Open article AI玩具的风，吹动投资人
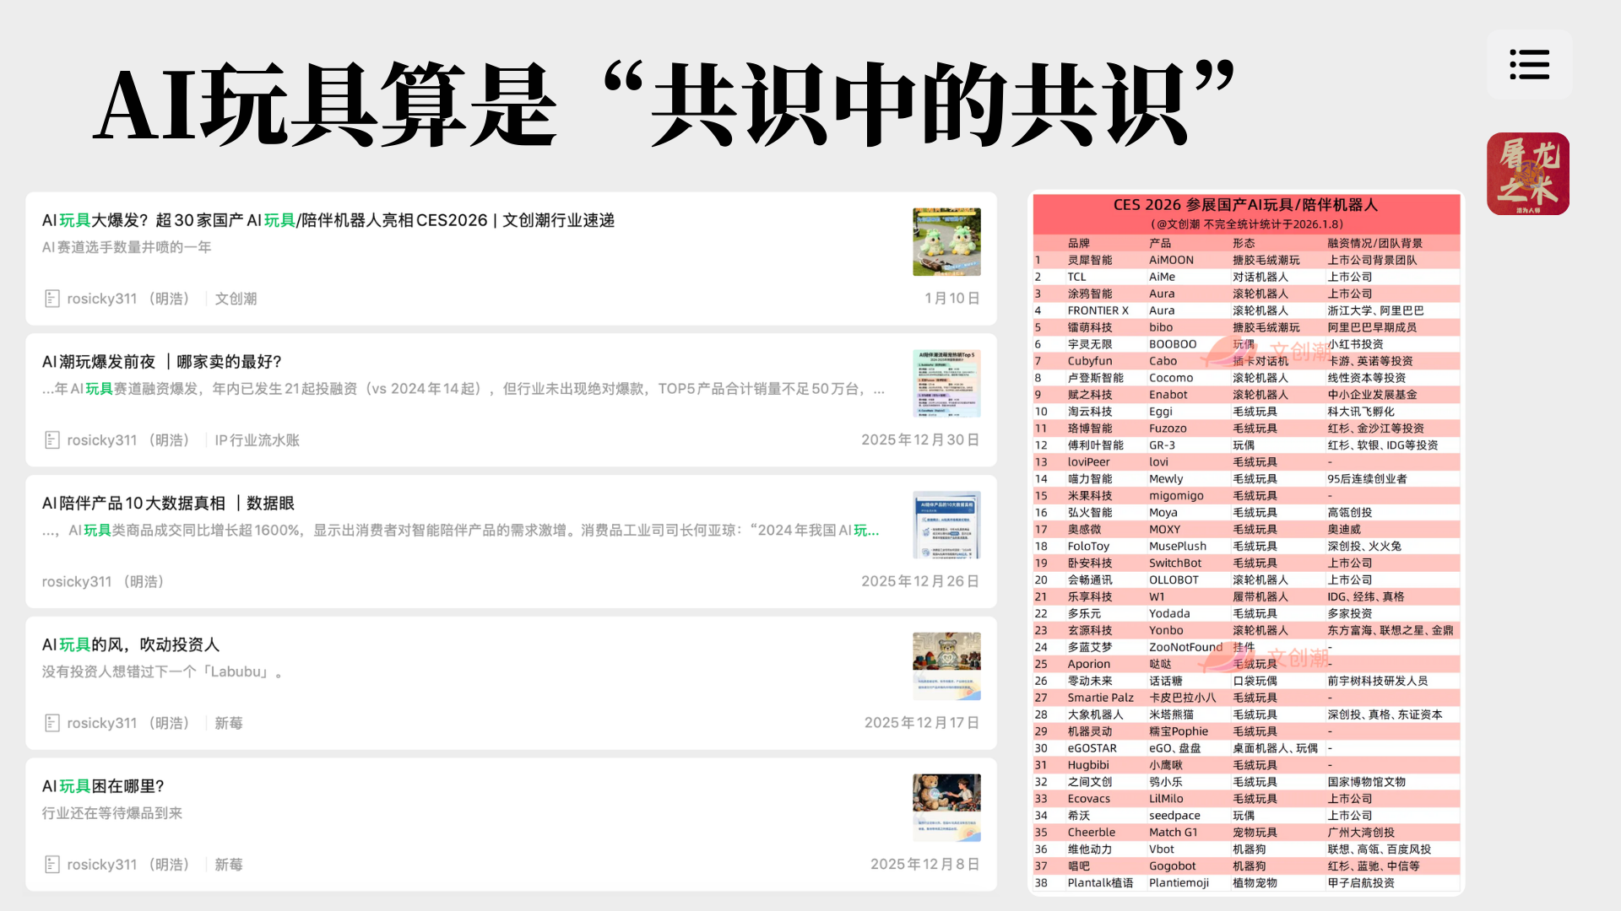This screenshot has width=1621, height=911. (x=131, y=645)
